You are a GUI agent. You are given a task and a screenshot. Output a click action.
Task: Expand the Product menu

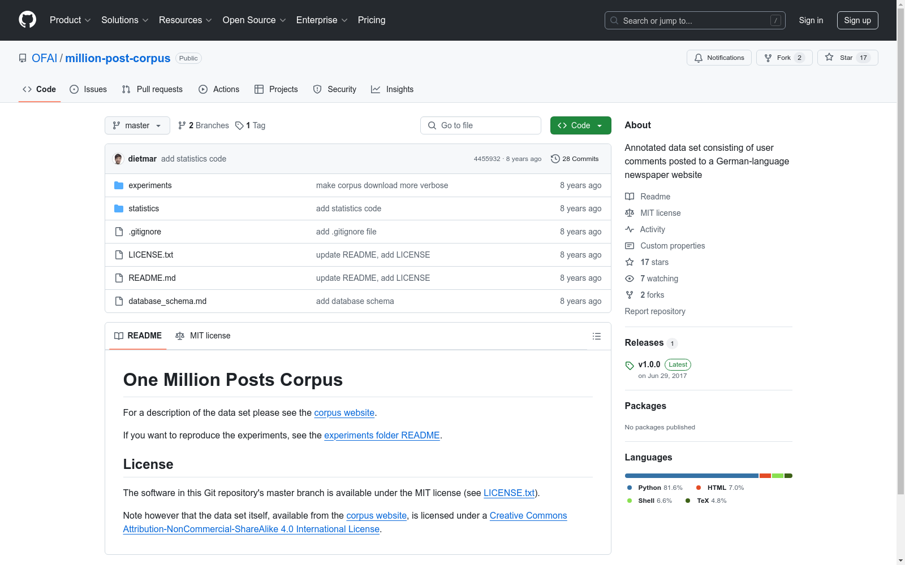tap(70, 20)
